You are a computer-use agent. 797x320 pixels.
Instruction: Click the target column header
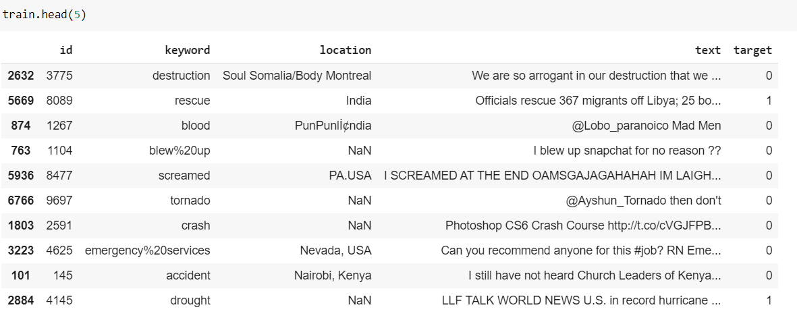[752, 50]
